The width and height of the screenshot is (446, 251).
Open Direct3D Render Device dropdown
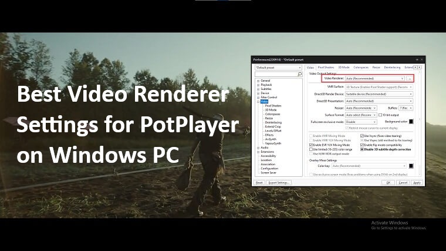click(379, 94)
